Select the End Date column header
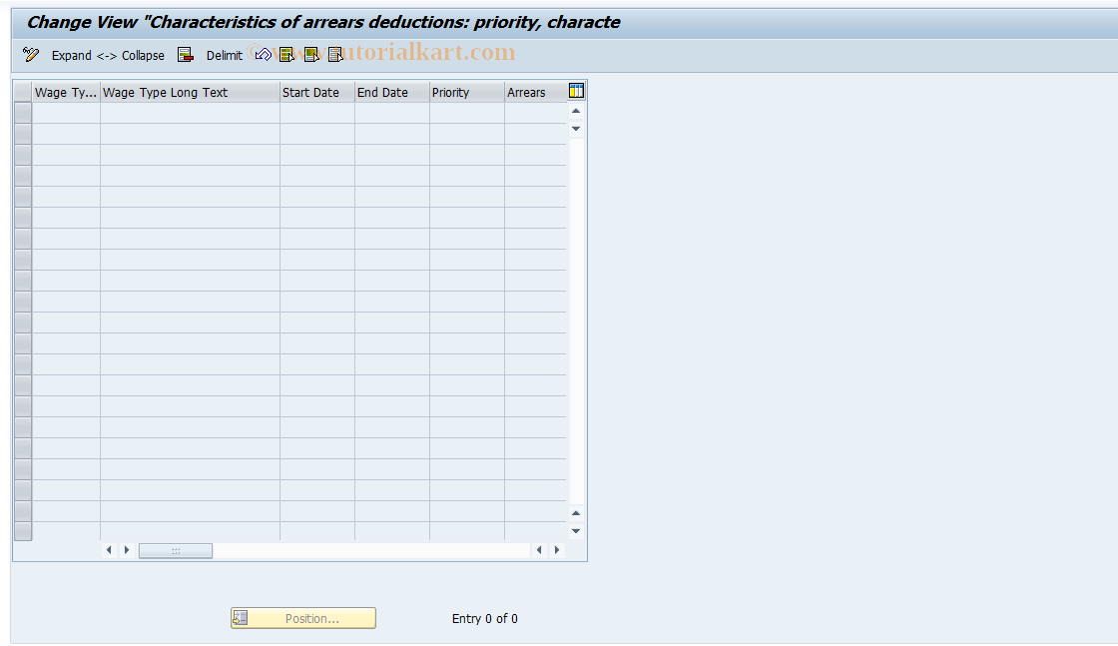1118x646 pixels. click(392, 93)
